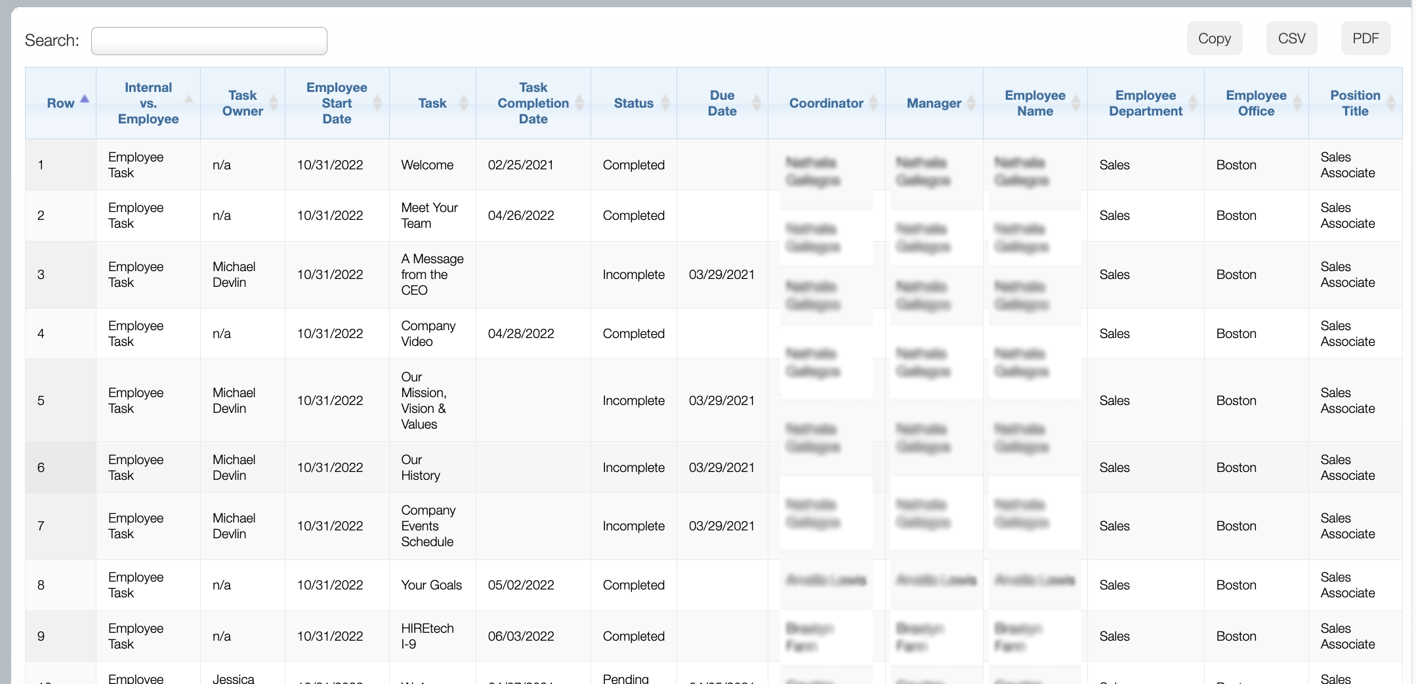The height and width of the screenshot is (684, 1416).
Task: Export the table as CSV
Action: click(1291, 39)
